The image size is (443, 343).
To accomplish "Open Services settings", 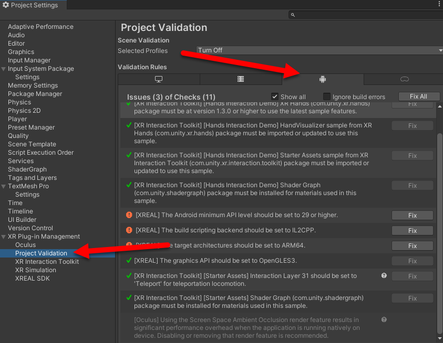I will click(20, 161).
